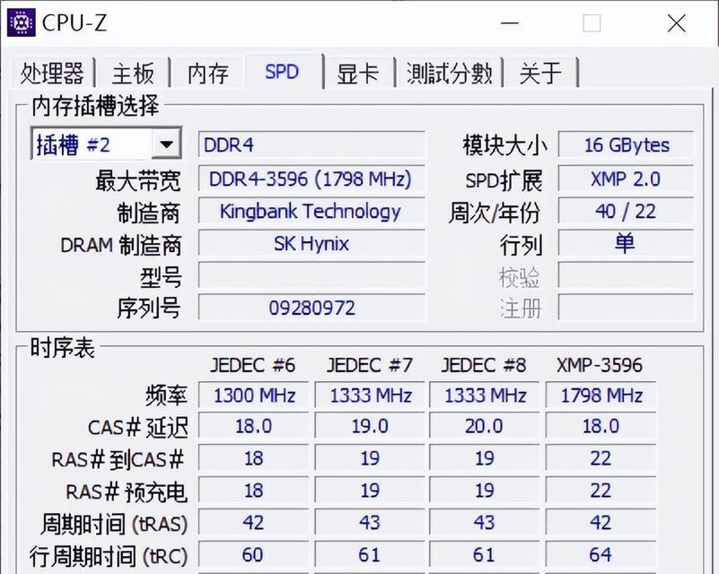Screen dimensions: 719x574
Task: Click the 1798 MHz XMP frequency cell
Action: 601,395
